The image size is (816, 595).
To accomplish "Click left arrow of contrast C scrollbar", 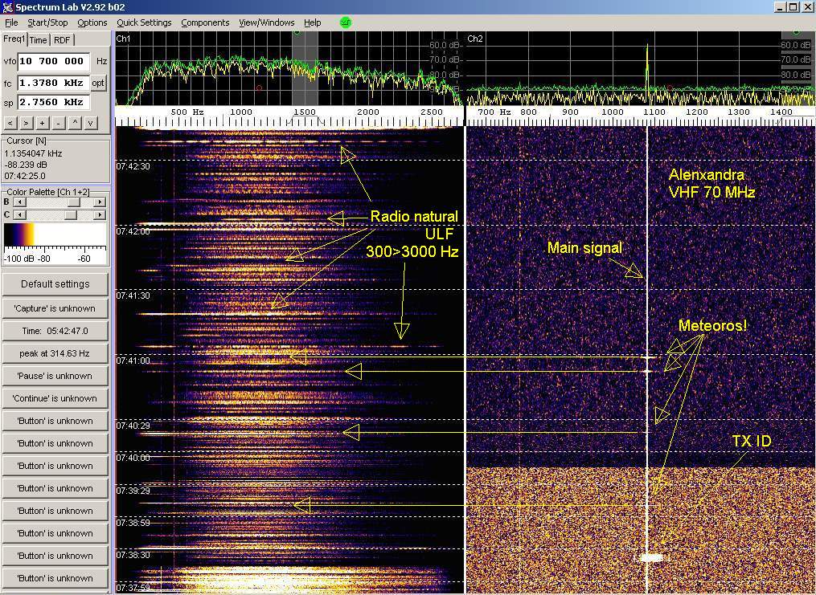I will pos(19,214).
